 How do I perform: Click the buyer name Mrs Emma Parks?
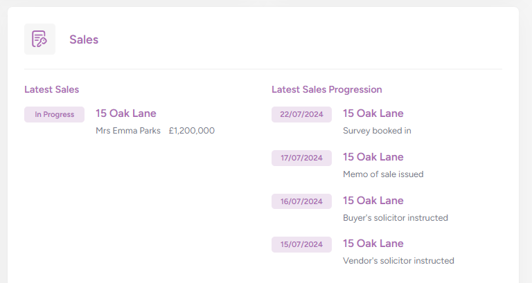pyautogui.click(x=128, y=131)
